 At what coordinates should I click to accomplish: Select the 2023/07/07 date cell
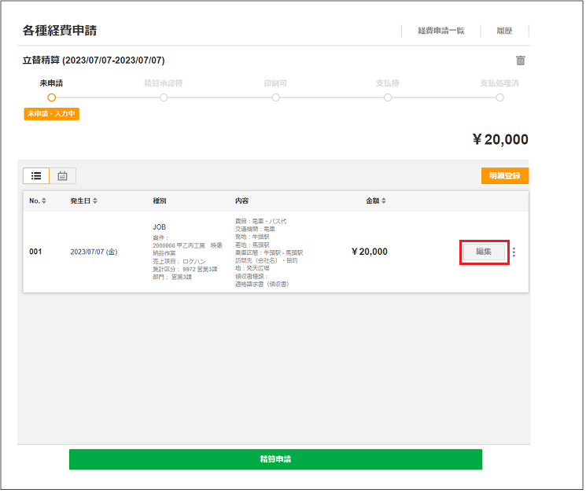click(94, 252)
